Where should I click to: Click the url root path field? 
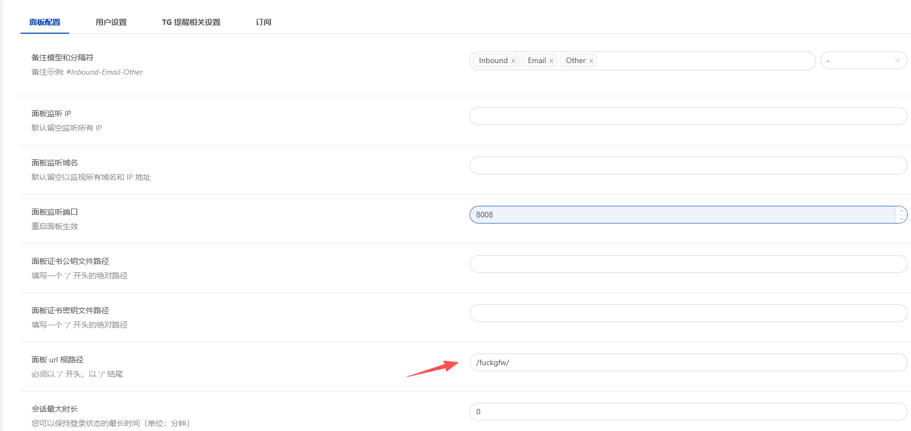(688, 362)
